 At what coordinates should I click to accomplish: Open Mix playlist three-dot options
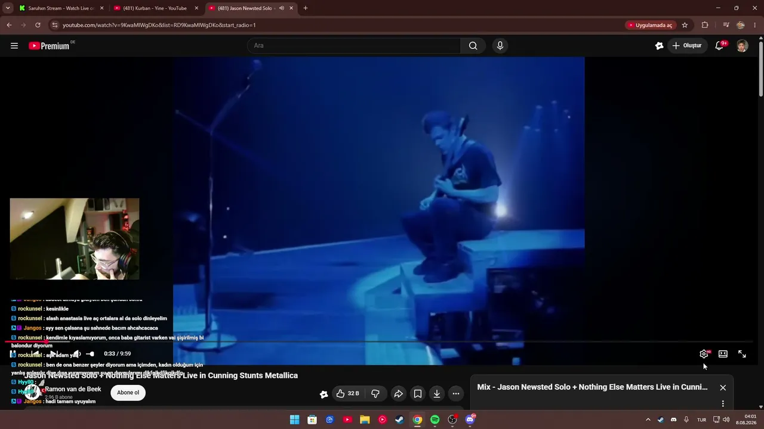[723, 403]
